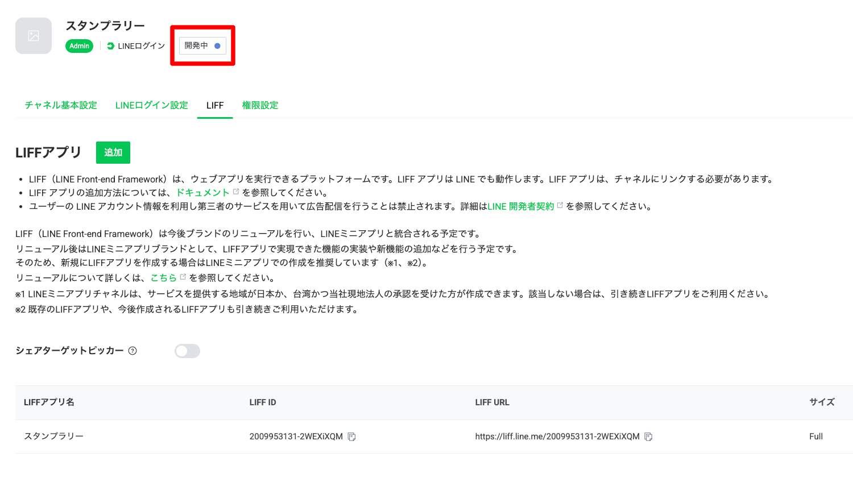
Task: Copy the LIFF ID with copy icon
Action: (x=351, y=437)
